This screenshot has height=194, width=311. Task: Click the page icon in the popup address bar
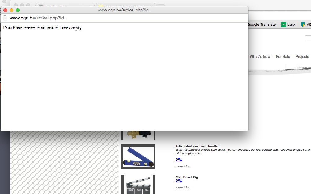click(x=5, y=18)
